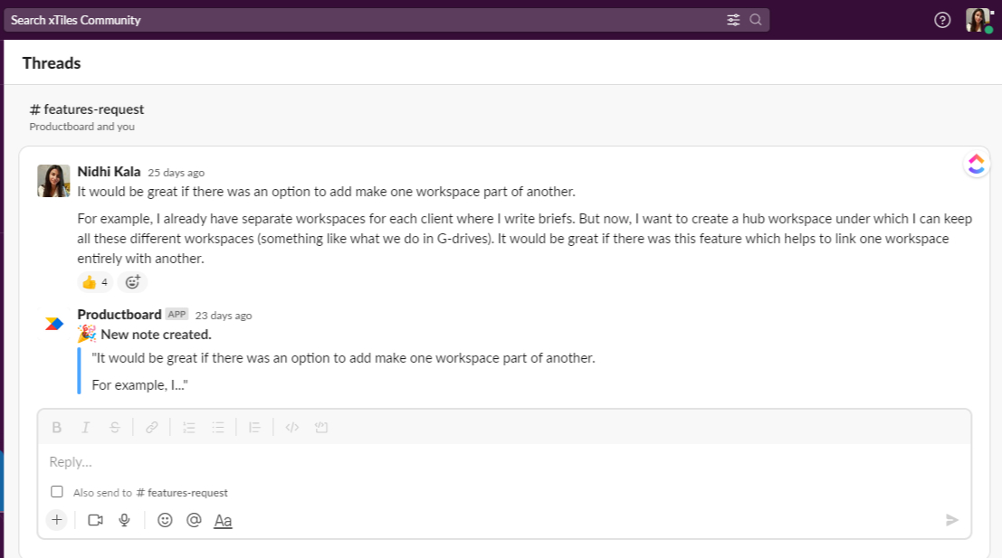Apply blockquote formatting

click(x=255, y=428)
